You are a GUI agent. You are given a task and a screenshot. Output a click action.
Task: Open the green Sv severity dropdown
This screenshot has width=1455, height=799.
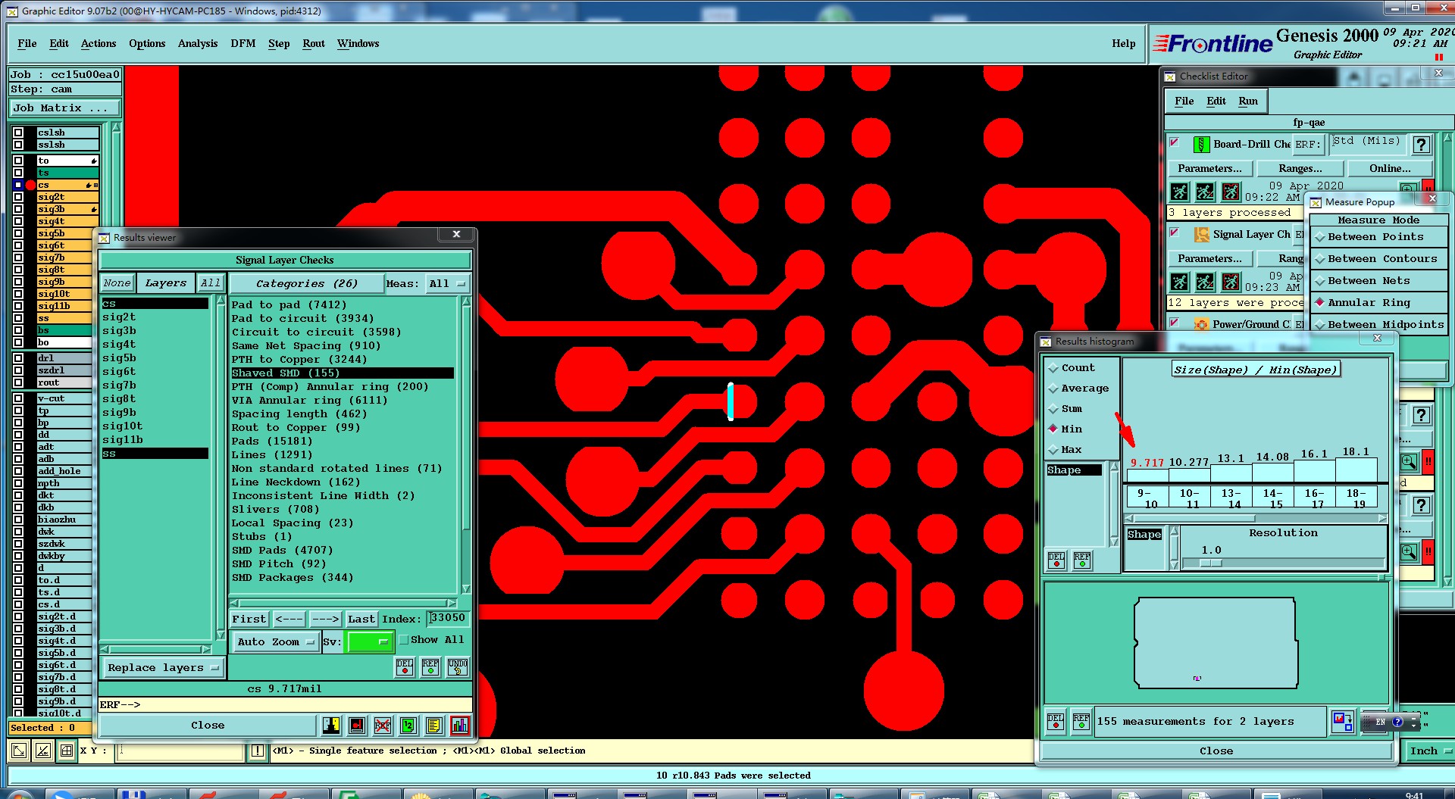(369, 641)
